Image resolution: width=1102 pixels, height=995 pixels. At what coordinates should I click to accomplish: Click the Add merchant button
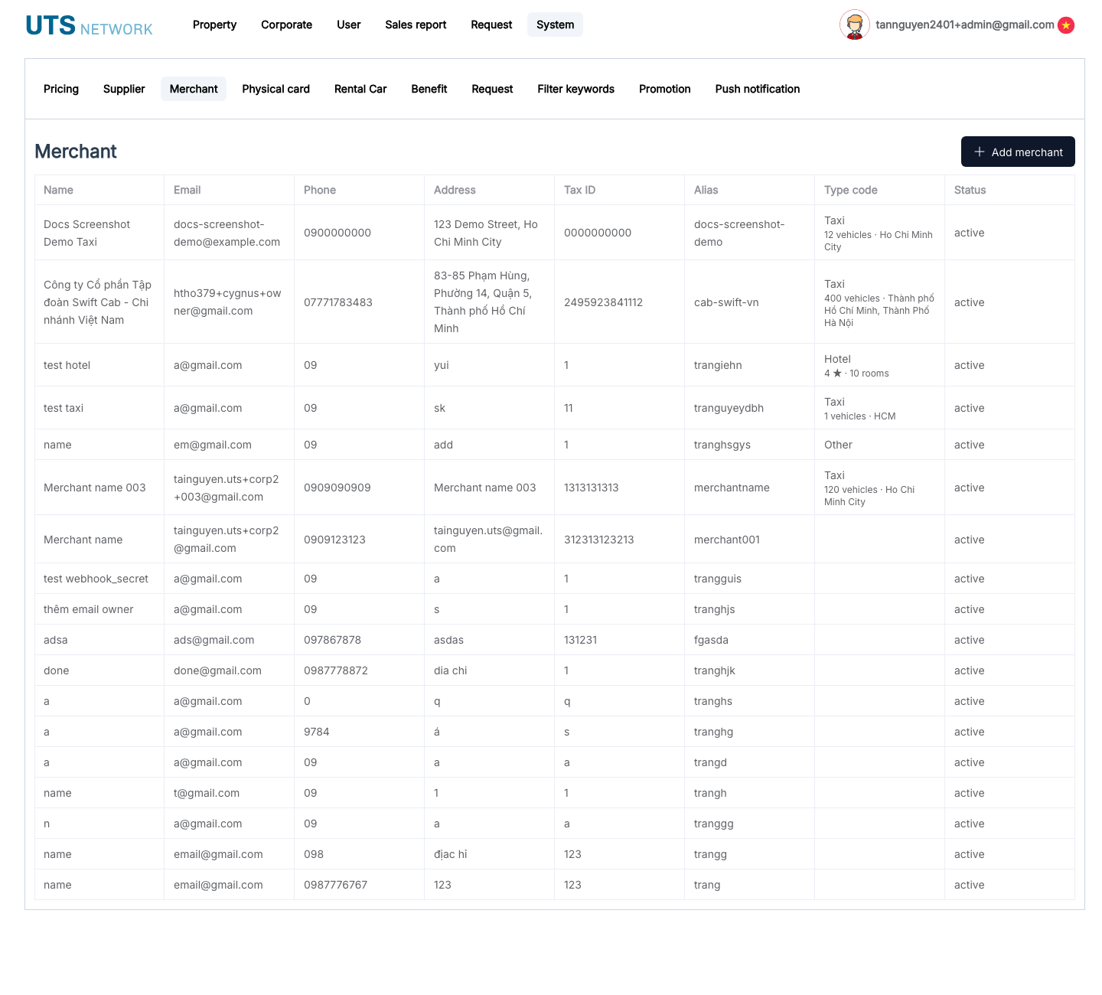pyautogui.click(x=1018, y=152)
